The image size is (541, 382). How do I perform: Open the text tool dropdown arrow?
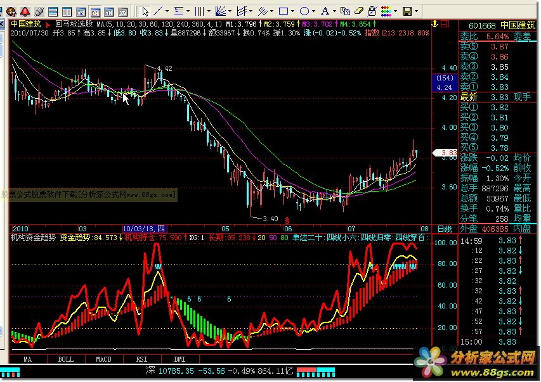click(x=335, y=11)
